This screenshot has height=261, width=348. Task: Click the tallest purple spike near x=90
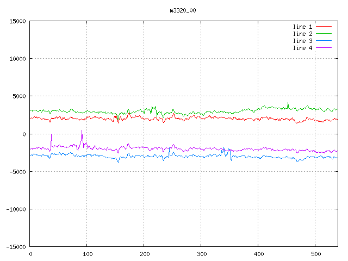82,131
